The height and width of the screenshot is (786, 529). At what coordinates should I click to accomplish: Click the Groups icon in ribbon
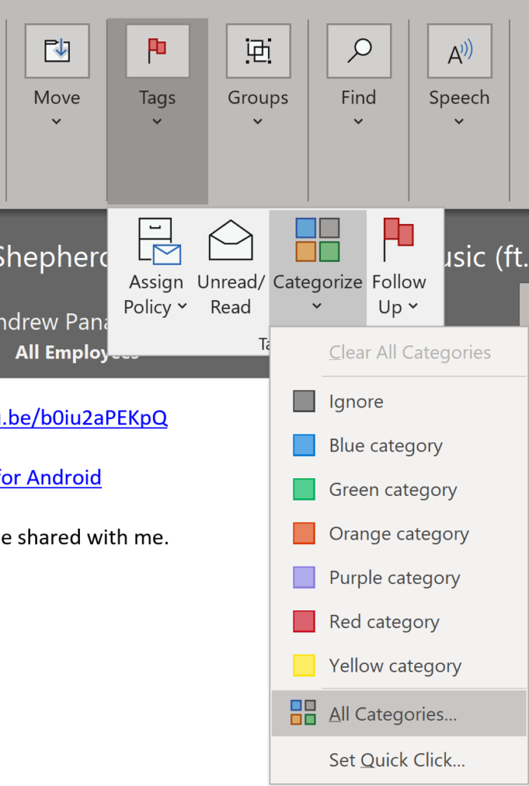258,51
